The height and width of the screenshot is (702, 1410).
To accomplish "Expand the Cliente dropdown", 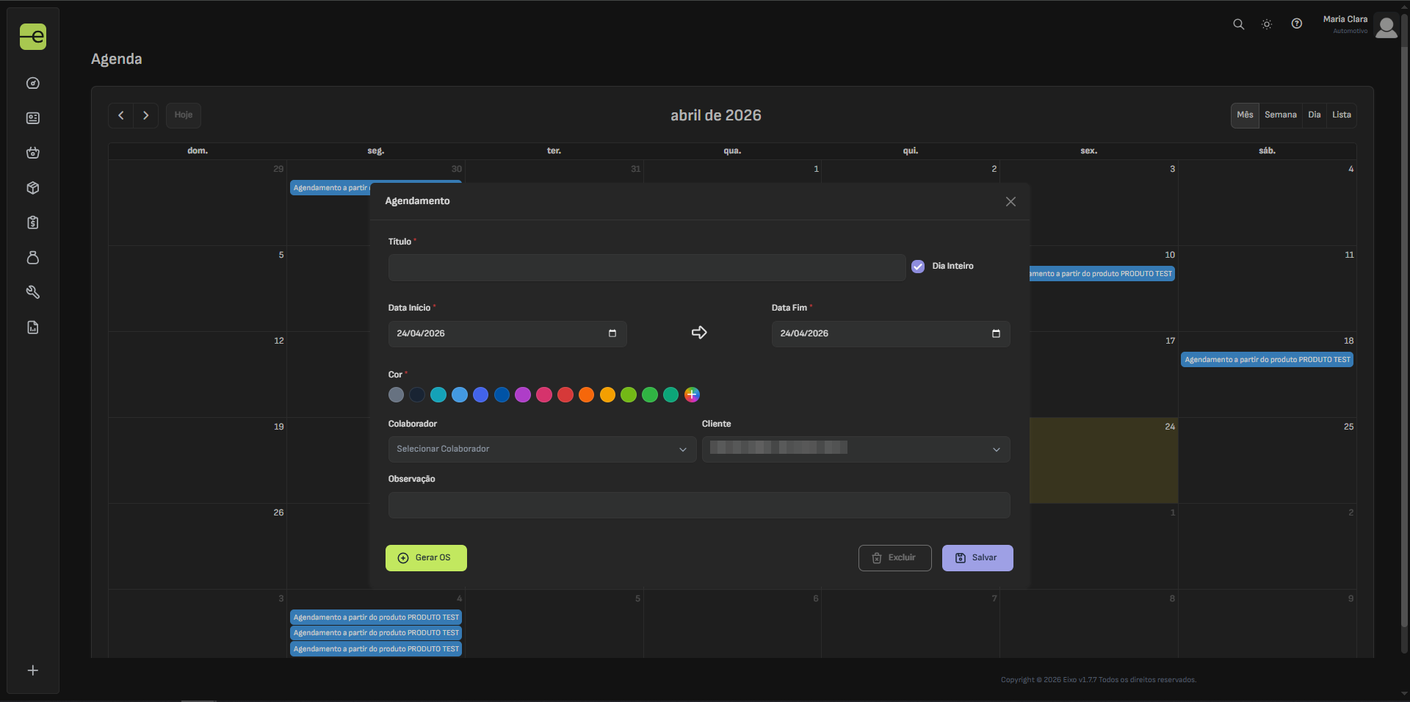I will tap(856, 449).
